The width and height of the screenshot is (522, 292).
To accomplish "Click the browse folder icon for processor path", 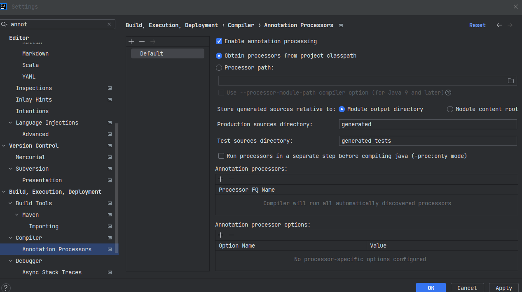I will pos(511,81).
